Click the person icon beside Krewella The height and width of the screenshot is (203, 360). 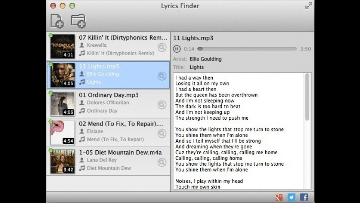tap(82, 45)
